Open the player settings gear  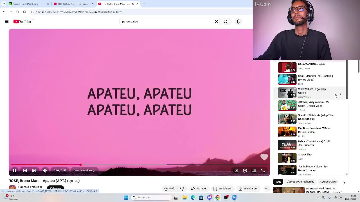(x=245, y=171)
